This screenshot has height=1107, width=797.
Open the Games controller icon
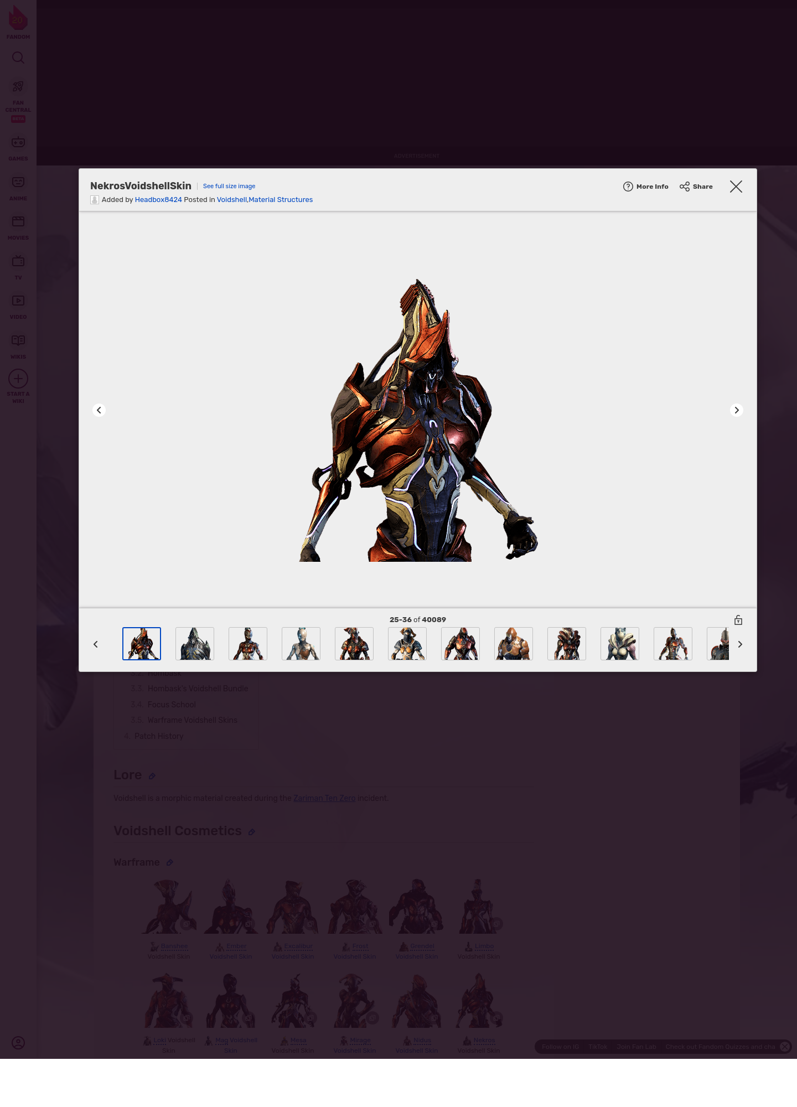[18, 142]
